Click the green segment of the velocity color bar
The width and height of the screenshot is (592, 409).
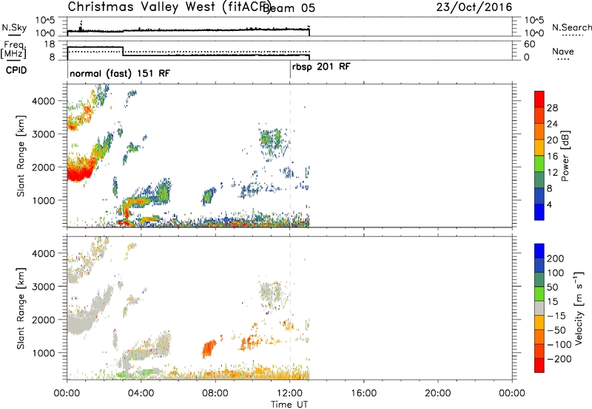(x=539, y=294)
